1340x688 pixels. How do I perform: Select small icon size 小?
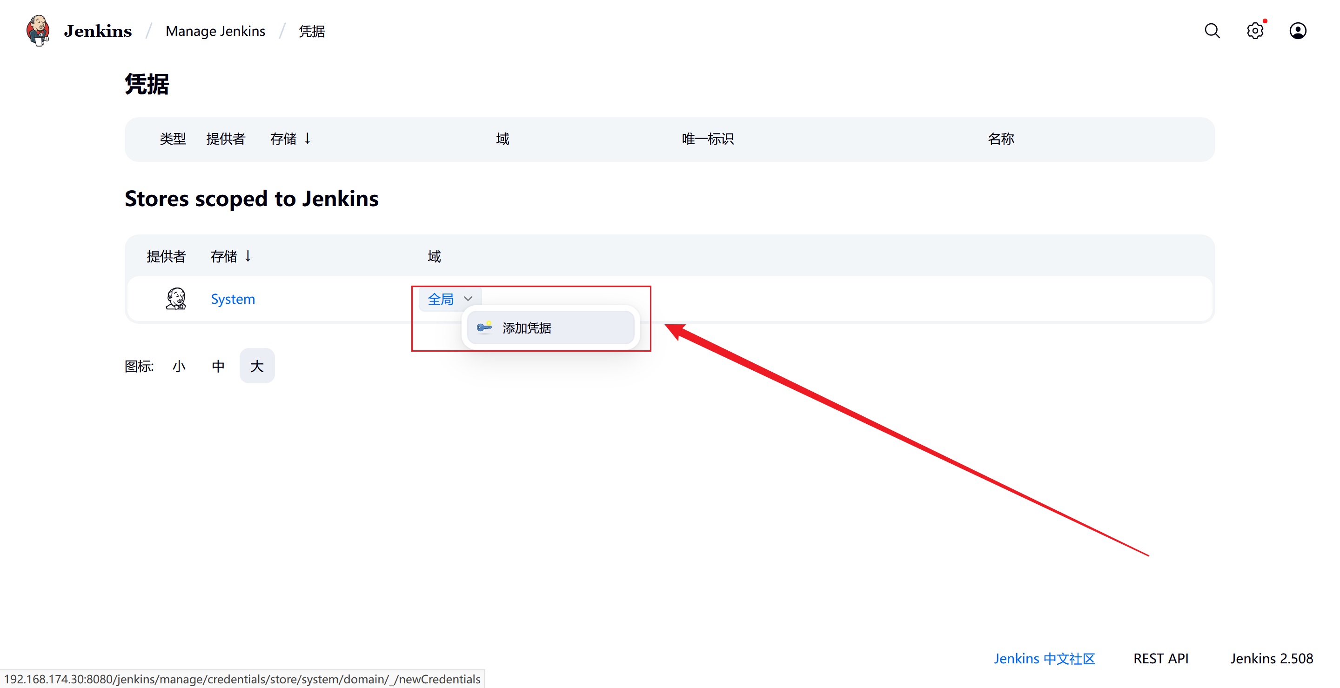(x=179, y=366)
